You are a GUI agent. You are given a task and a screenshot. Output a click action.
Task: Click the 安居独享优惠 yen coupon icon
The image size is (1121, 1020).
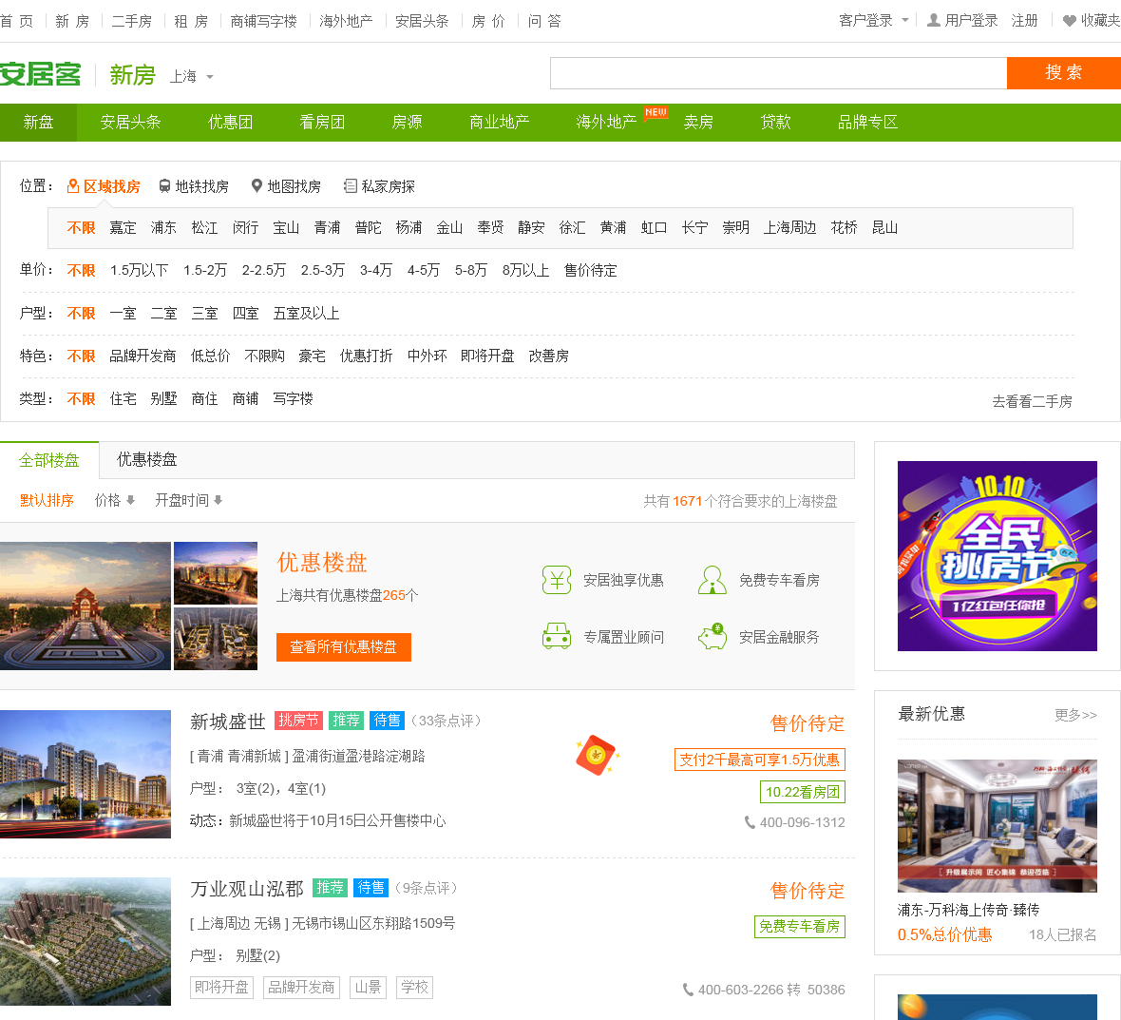pos(556,580)
